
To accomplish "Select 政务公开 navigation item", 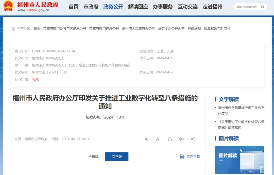I will click(113, 7).
